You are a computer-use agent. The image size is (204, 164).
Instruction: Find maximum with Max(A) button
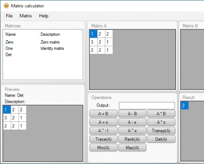(132, 148)
